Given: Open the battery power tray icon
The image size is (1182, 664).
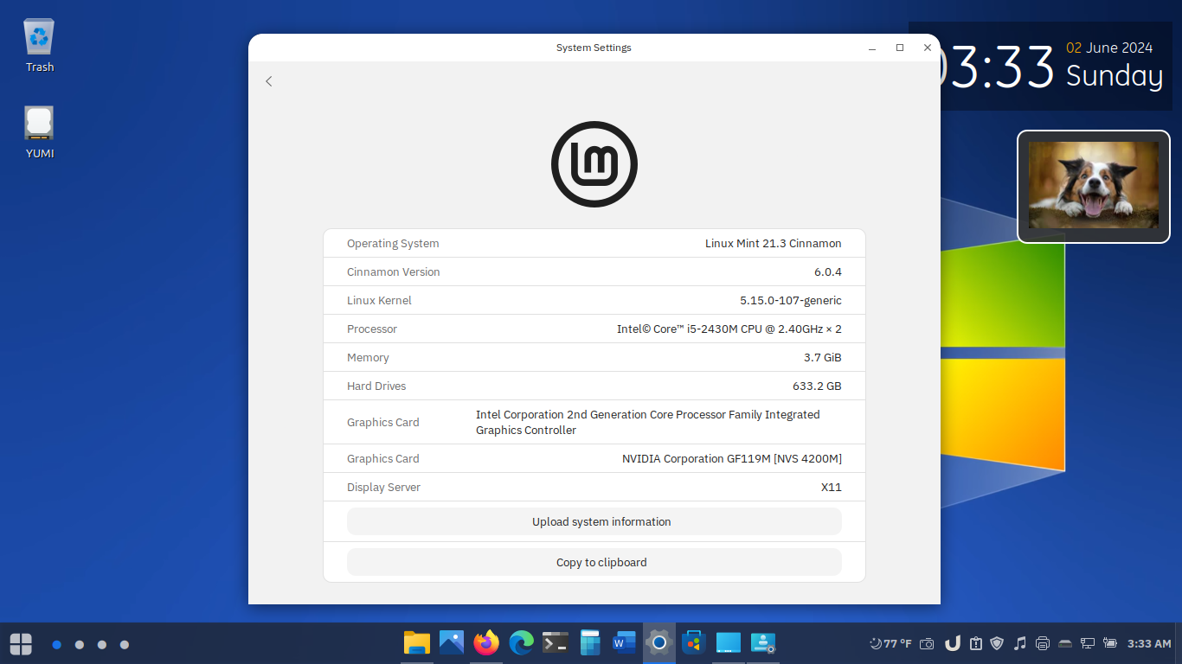Looking at the screenshot, I should 1110,643.
